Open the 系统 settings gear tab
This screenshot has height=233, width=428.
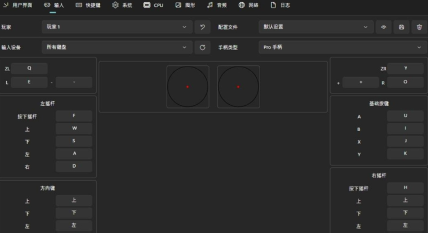coord(122,5)
